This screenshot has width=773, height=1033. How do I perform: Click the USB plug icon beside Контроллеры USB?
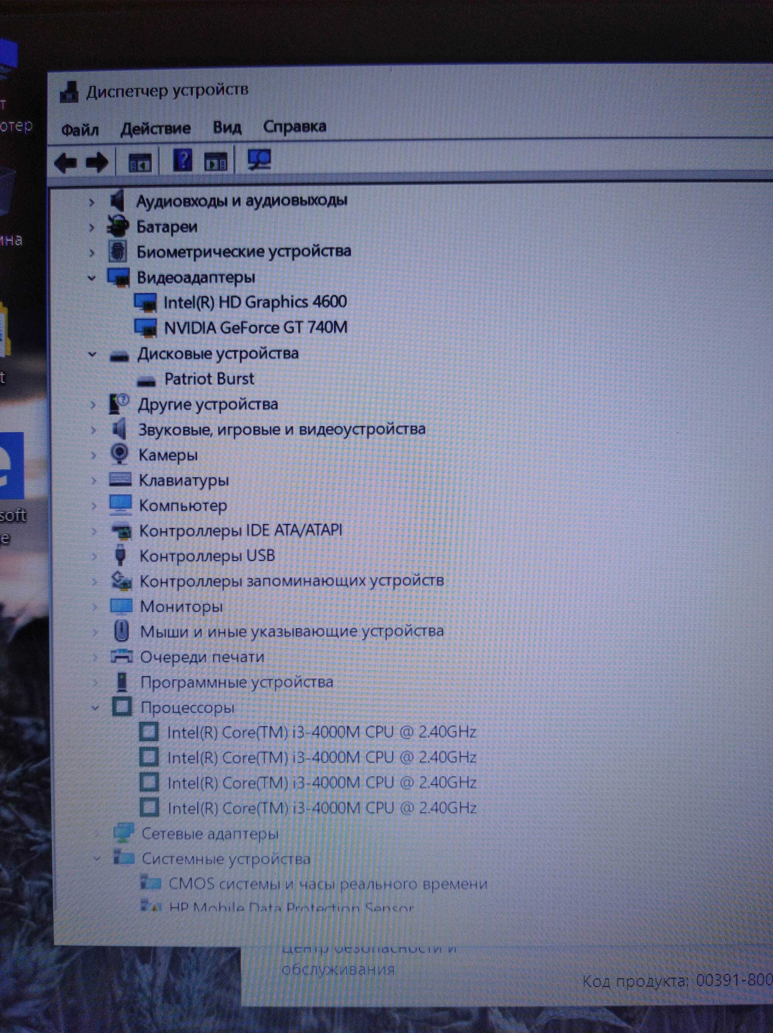(120, 555)
